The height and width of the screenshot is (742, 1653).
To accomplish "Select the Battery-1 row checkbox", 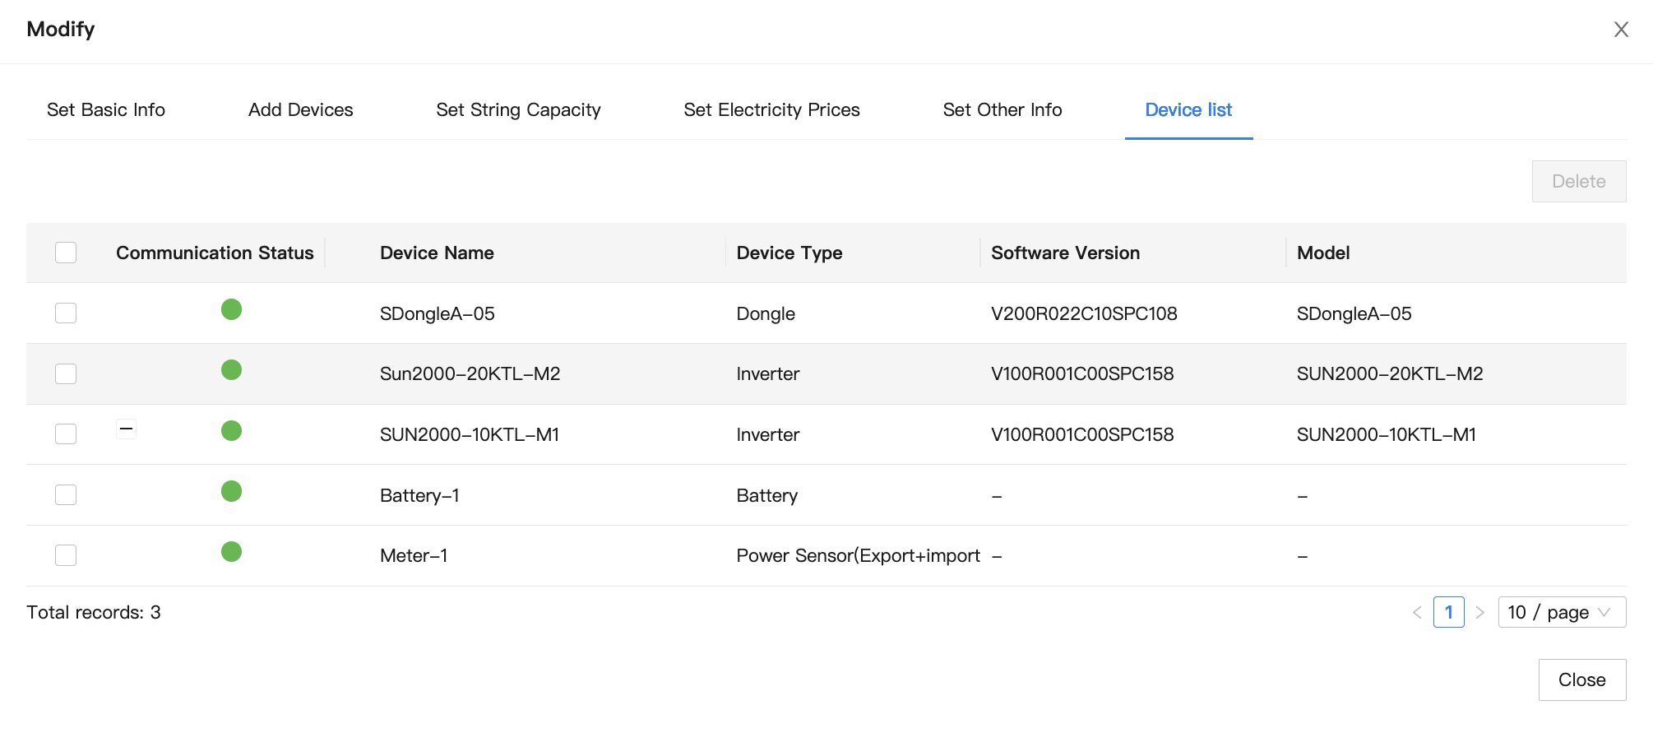I will pyautogui.click(x=66, y=494).
